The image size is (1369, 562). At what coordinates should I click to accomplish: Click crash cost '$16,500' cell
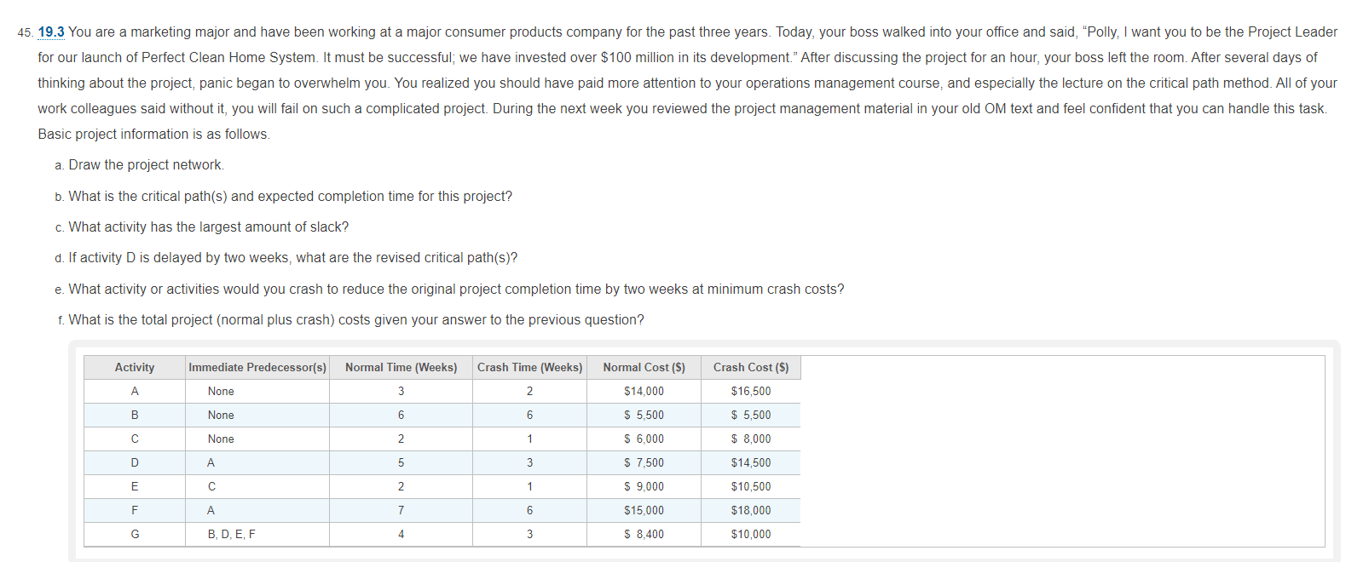pos(751,392)
